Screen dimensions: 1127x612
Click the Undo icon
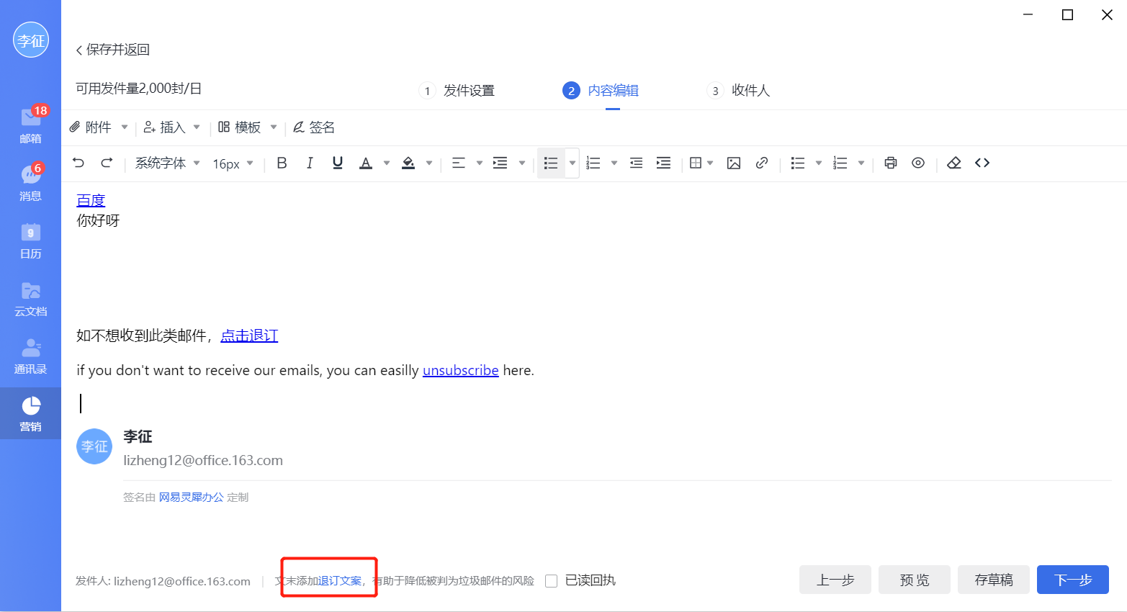(78, 163)
